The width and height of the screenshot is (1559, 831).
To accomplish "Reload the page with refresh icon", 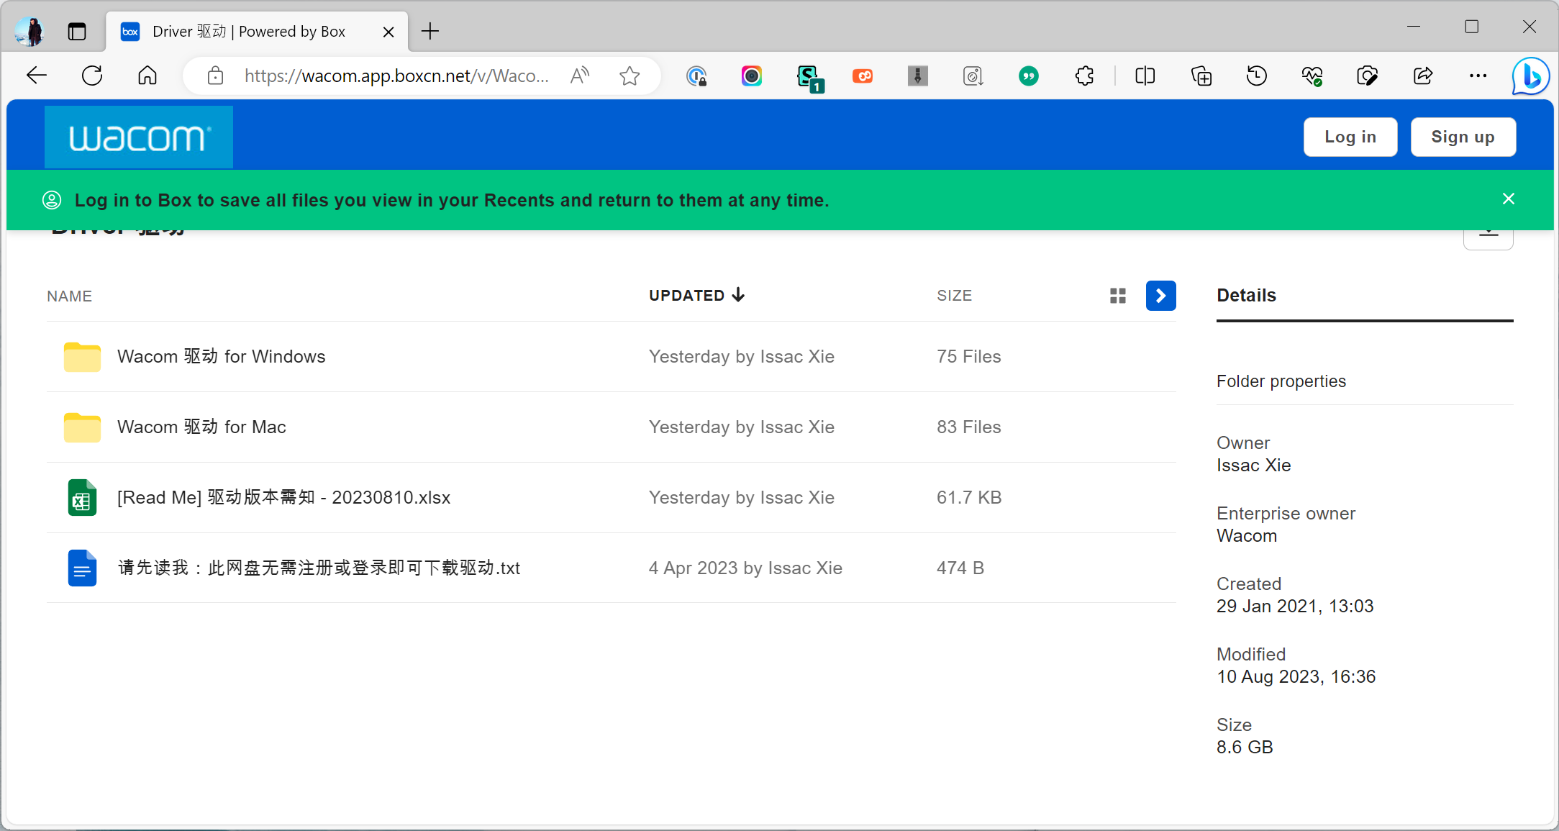I will pyautogui.click(x=92, y=76).
